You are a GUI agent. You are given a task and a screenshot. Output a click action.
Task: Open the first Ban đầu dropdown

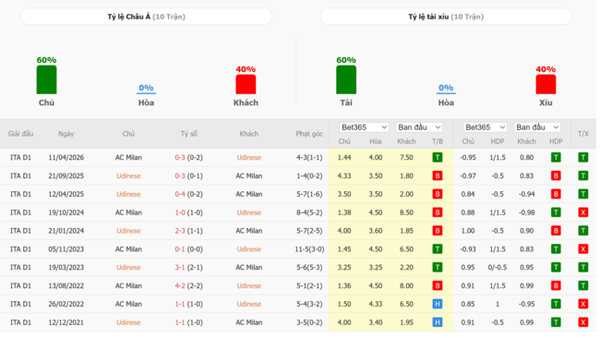pos(419,127)
